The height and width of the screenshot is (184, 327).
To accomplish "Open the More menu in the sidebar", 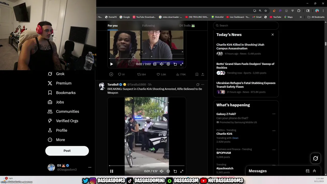I will [x=56, y=140].
